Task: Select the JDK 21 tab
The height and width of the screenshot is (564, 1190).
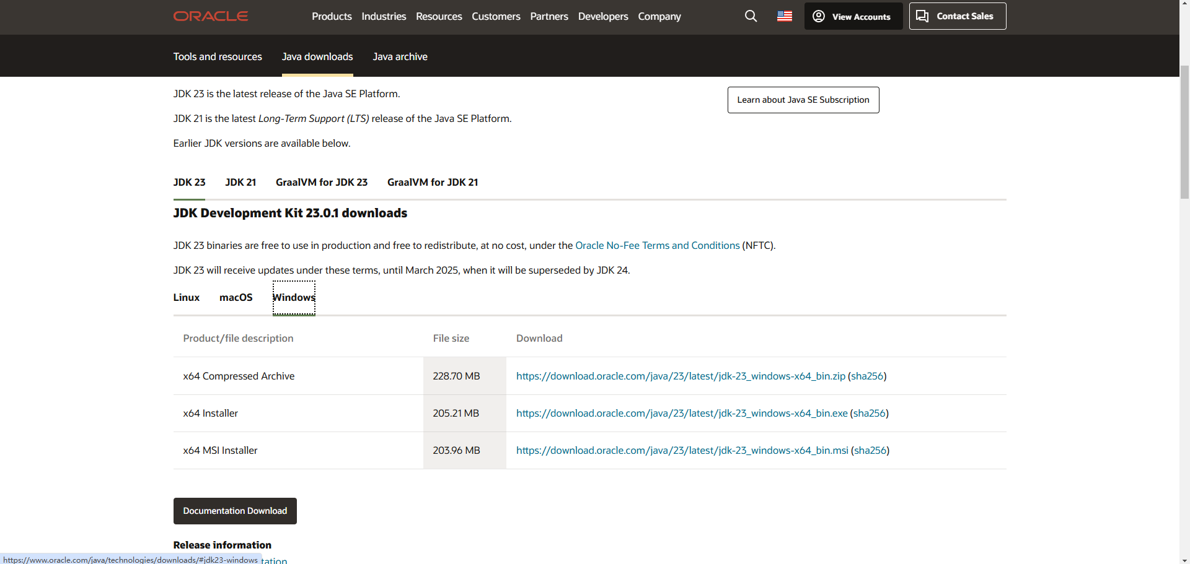Action: tap(240, 182)
